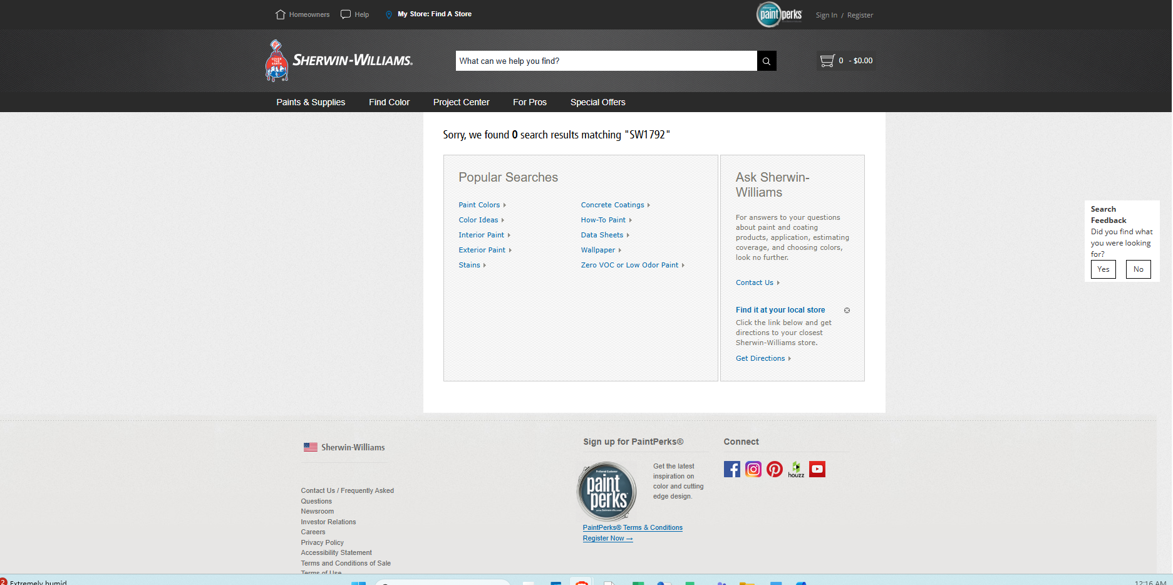Click the US flag country icon
The image size is (1173, 585).
(311, 447)
